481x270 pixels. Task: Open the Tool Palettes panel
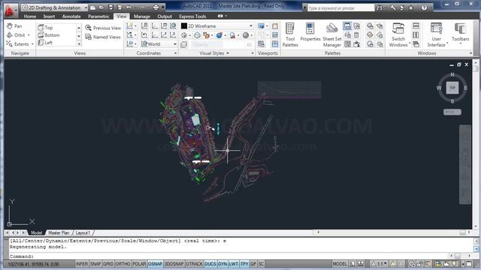point(290,35)
